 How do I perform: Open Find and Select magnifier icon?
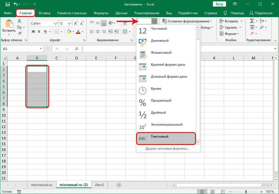[x=262, y=27]
